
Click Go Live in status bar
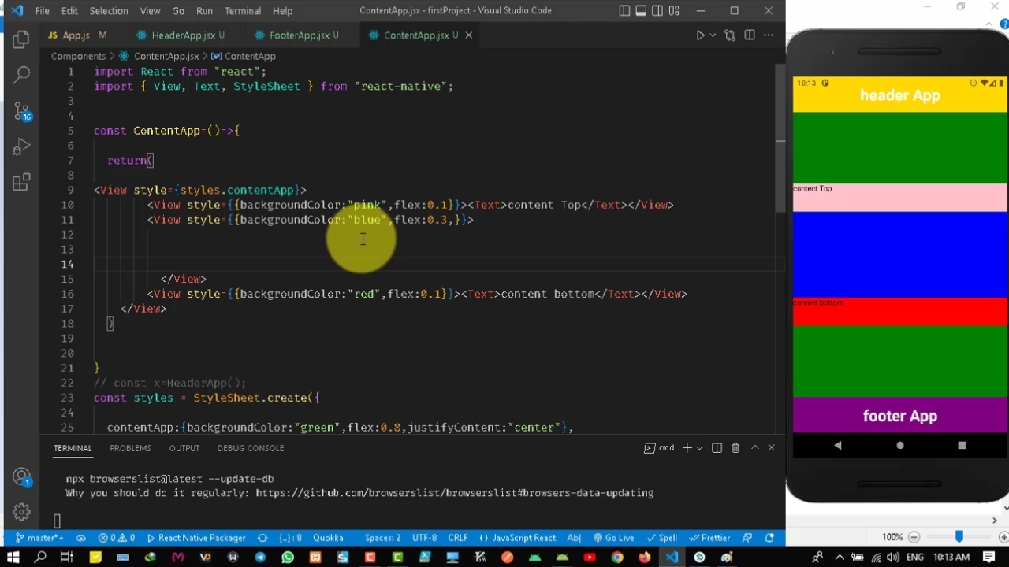tap(614, 538)
